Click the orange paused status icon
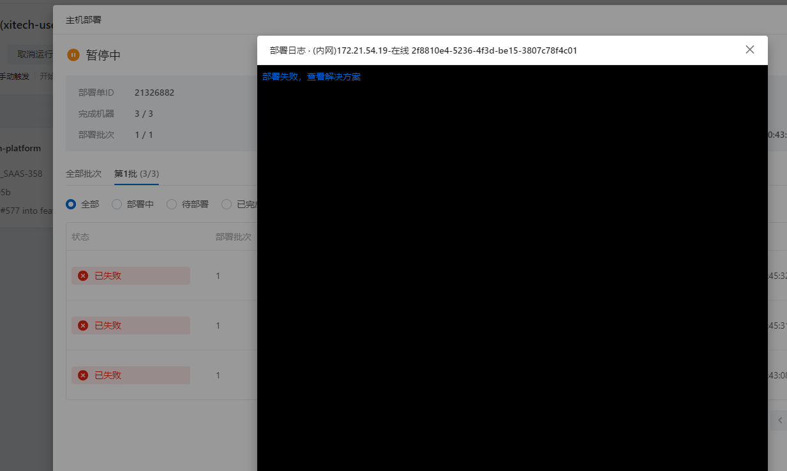Viewport: 787px width, 471px height. [x=73, y=55]
